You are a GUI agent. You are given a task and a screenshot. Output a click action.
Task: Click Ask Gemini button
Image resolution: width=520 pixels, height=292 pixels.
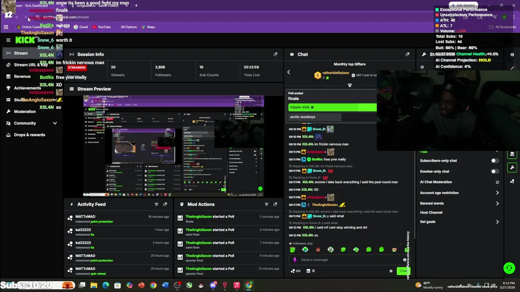click(x=462, y=5)
